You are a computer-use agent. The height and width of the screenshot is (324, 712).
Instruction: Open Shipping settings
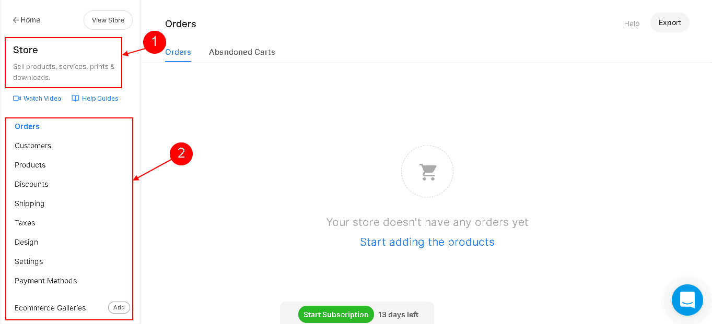[x=29, y=203]
